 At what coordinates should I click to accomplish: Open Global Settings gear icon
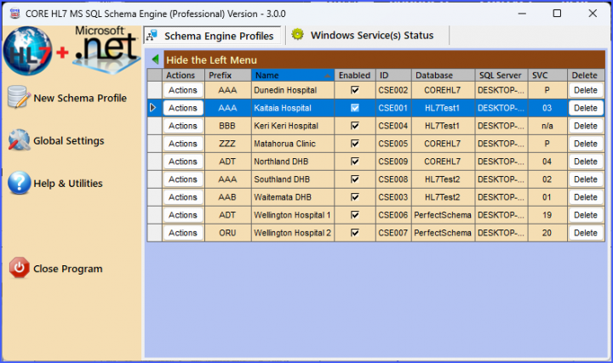point(18,140)
